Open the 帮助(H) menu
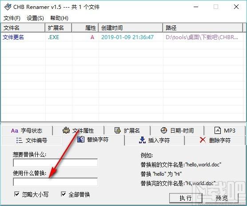 [x=59, y=18]
